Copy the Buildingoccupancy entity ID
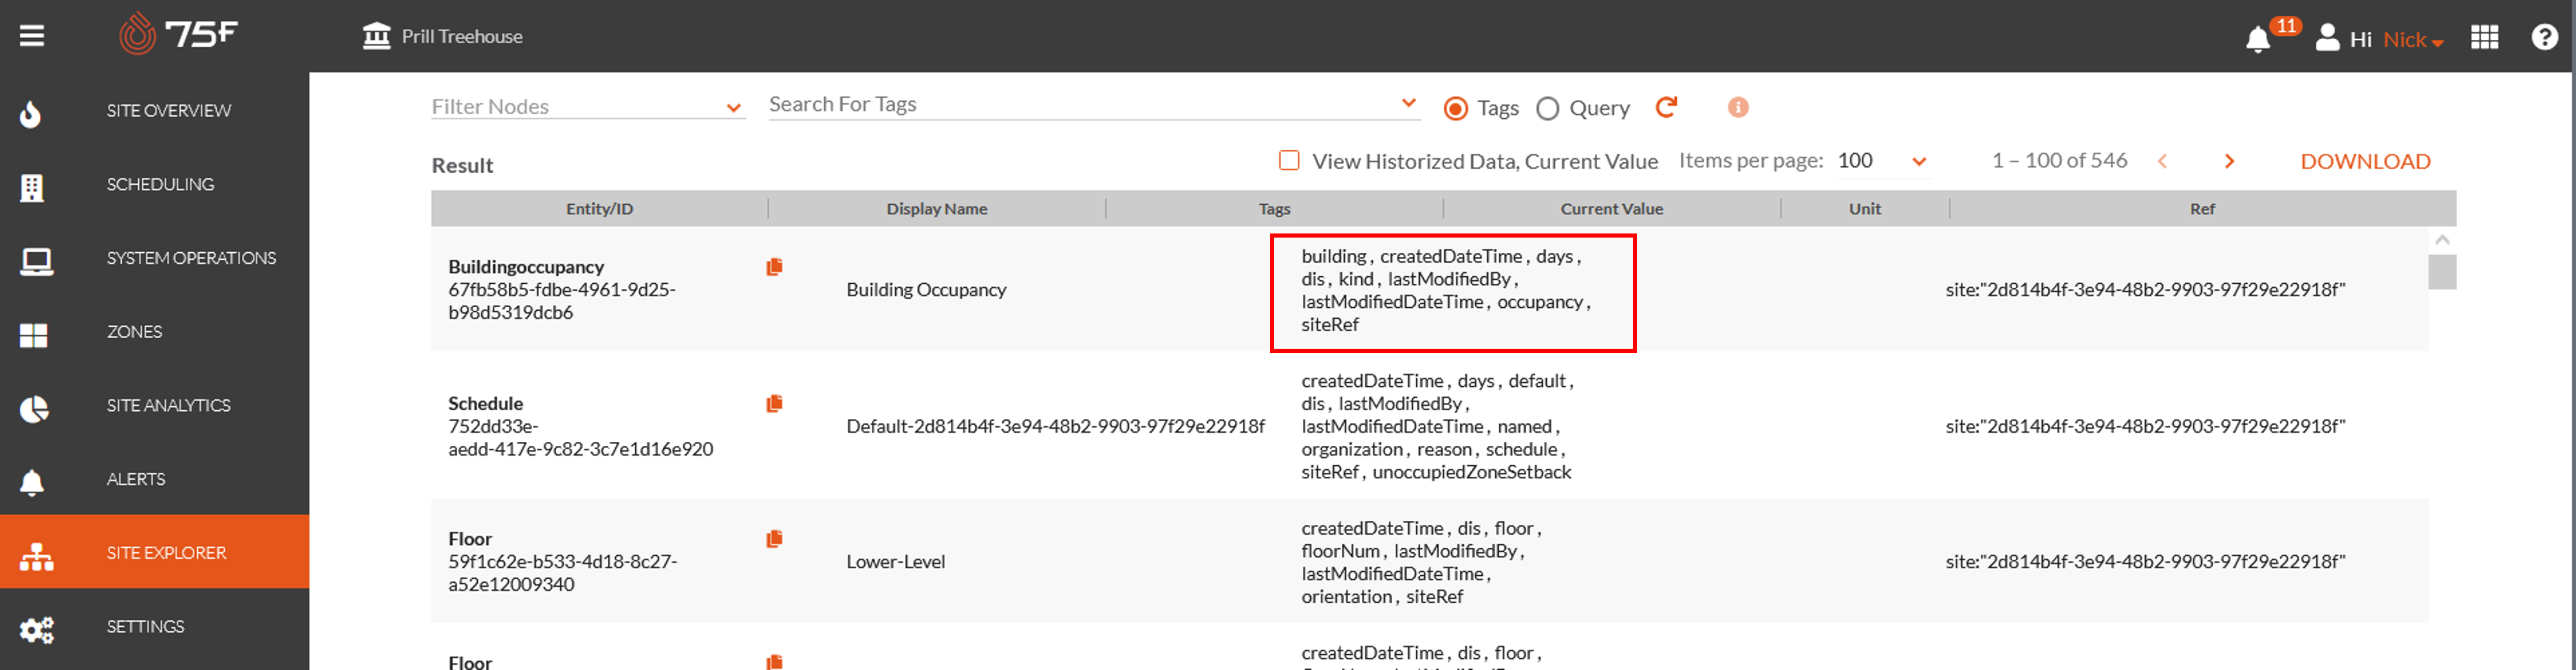This screenshot has height=670, width=2576. coord(774,267)
